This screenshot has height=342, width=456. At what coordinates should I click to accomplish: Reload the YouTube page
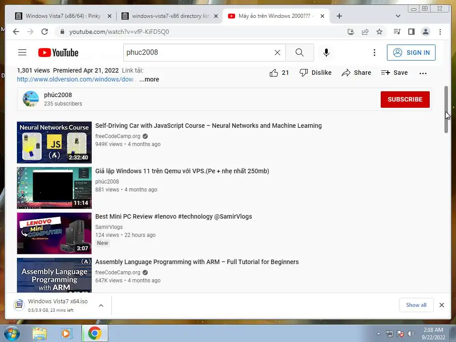click(x=45, y=32)
